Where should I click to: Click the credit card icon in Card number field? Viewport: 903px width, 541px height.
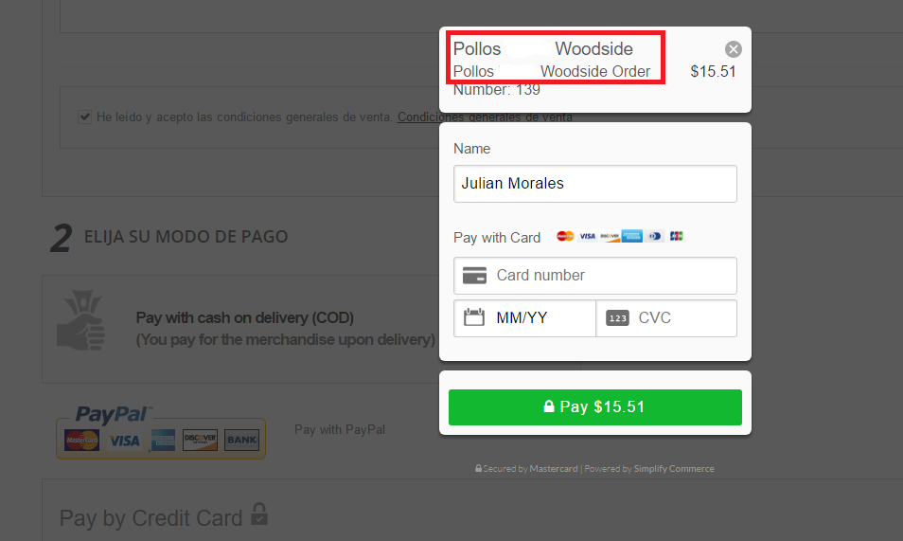(x=474, y=275)
